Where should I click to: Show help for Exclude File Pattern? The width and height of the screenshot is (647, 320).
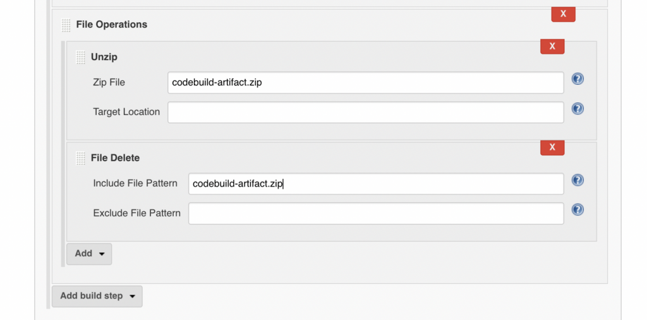(577, 210)
